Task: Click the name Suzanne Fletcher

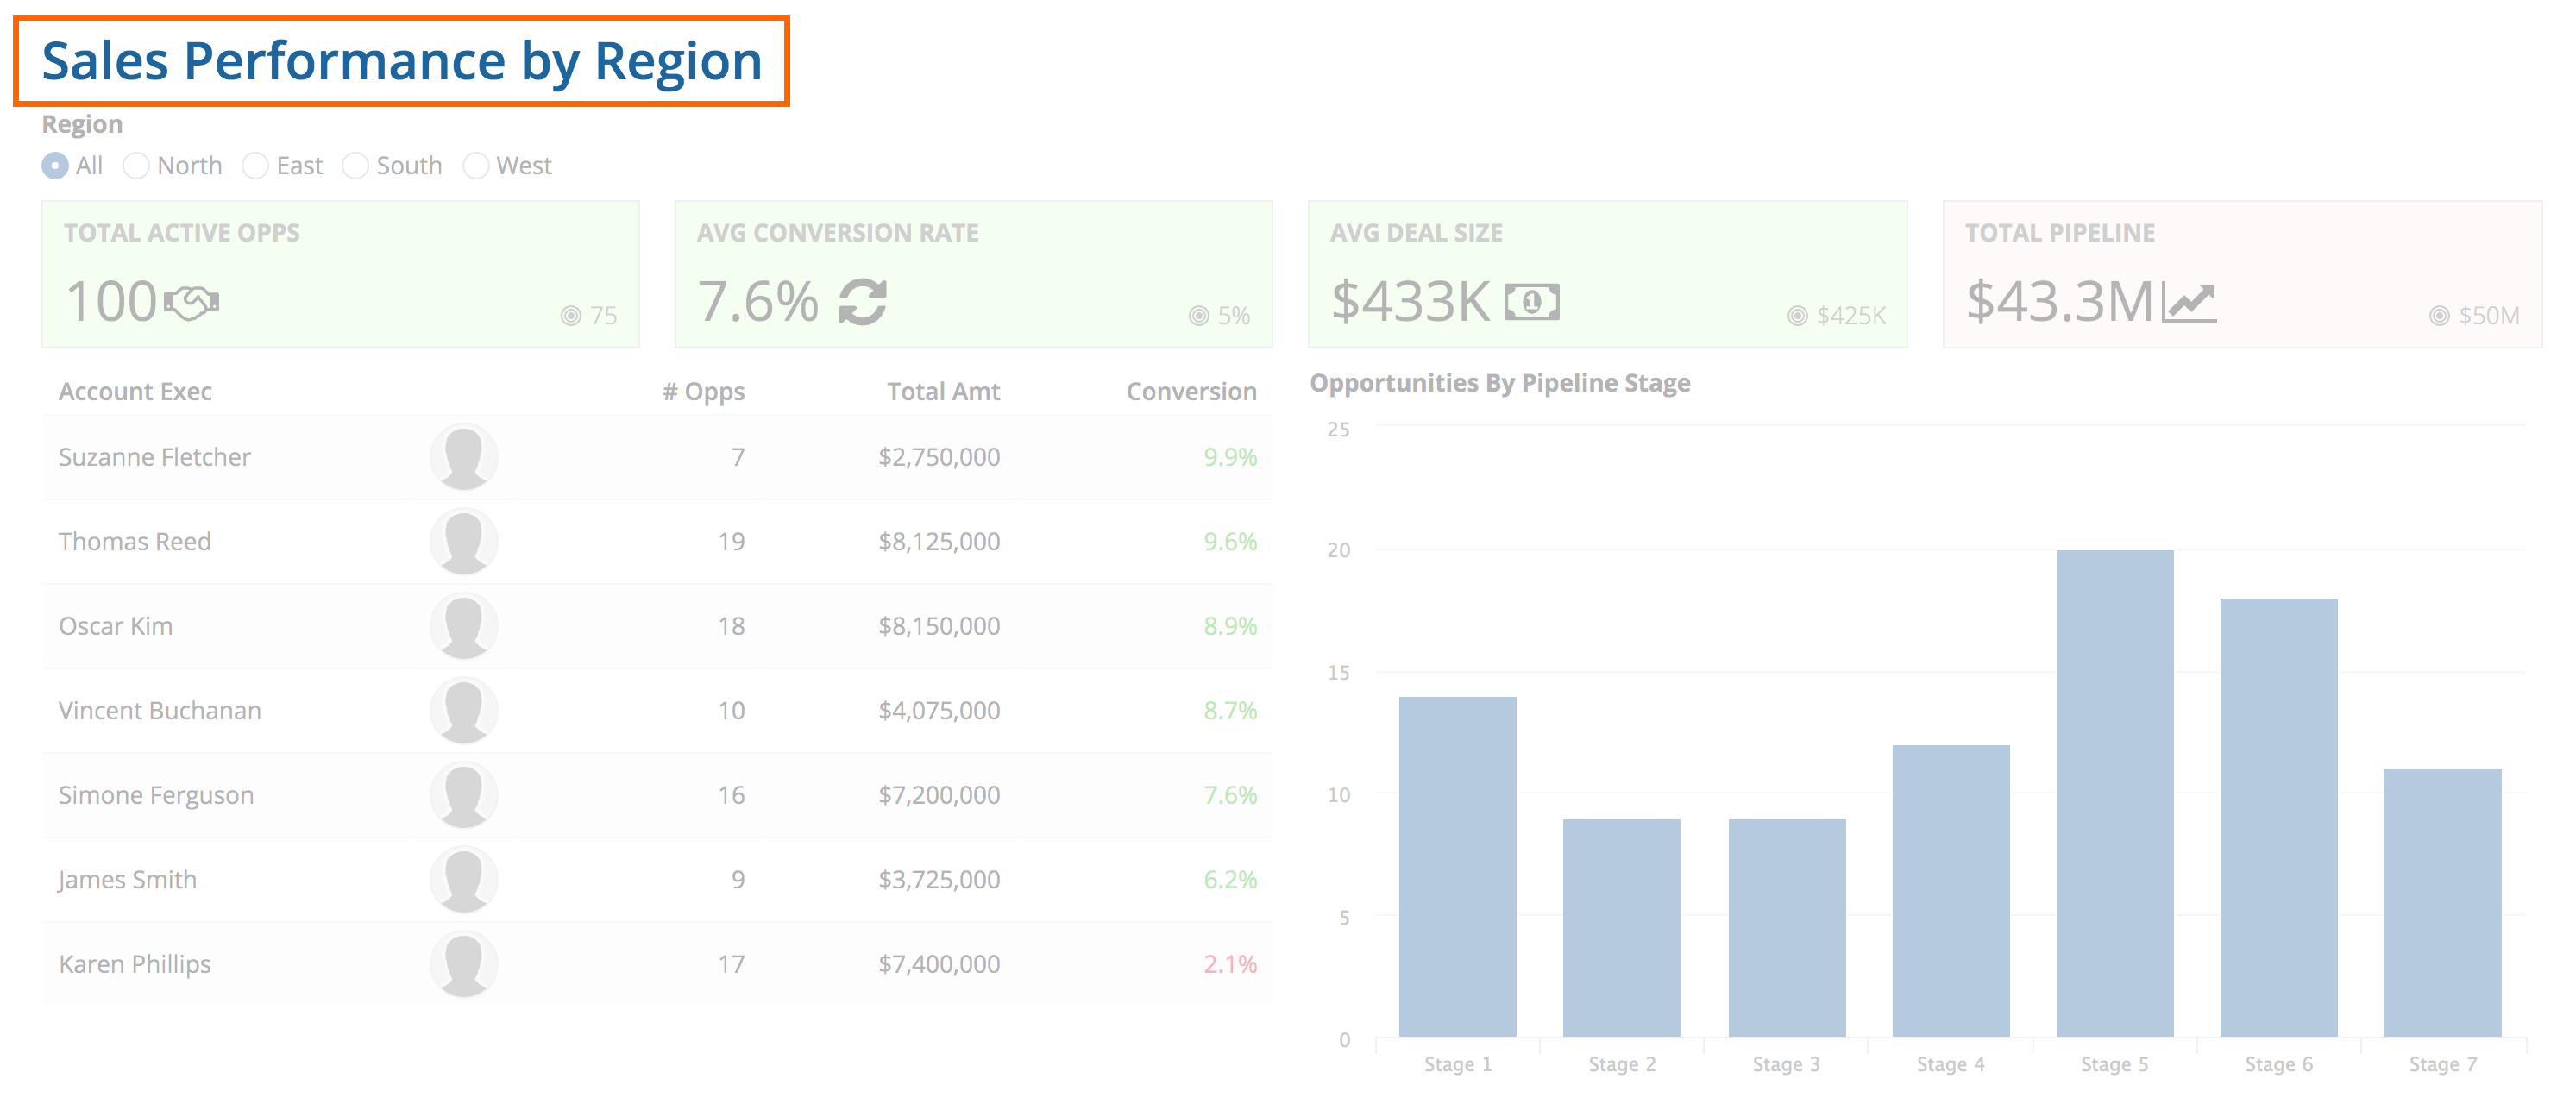Action: coord(154,457)
